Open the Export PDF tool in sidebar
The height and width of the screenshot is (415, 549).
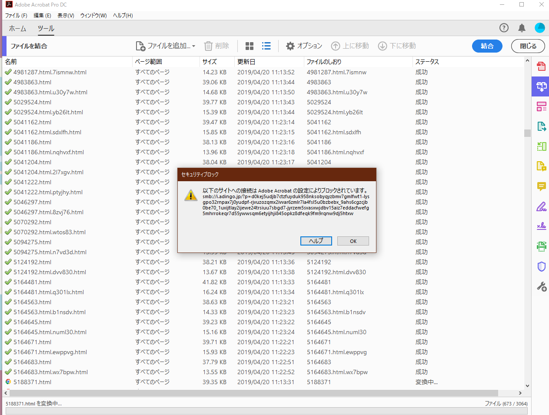click(x=541, y=126)
